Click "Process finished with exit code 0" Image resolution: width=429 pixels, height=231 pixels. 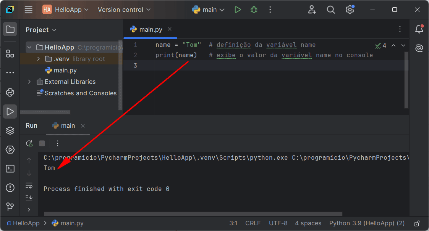tap(107, 189)
